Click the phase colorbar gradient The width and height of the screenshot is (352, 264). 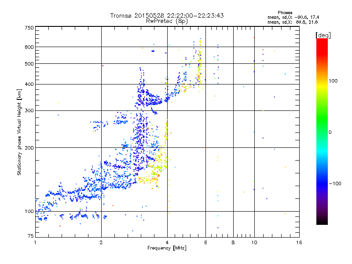pyautogui.click(x=322, y=131)
